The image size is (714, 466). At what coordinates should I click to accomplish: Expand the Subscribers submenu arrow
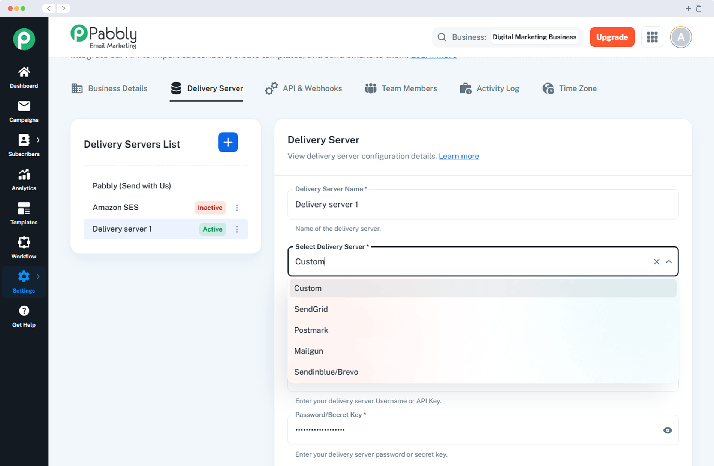pos(38,140)
